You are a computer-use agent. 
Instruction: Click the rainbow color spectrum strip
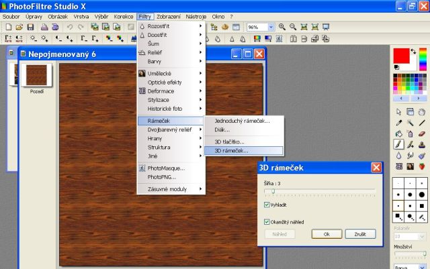(423, 59)
